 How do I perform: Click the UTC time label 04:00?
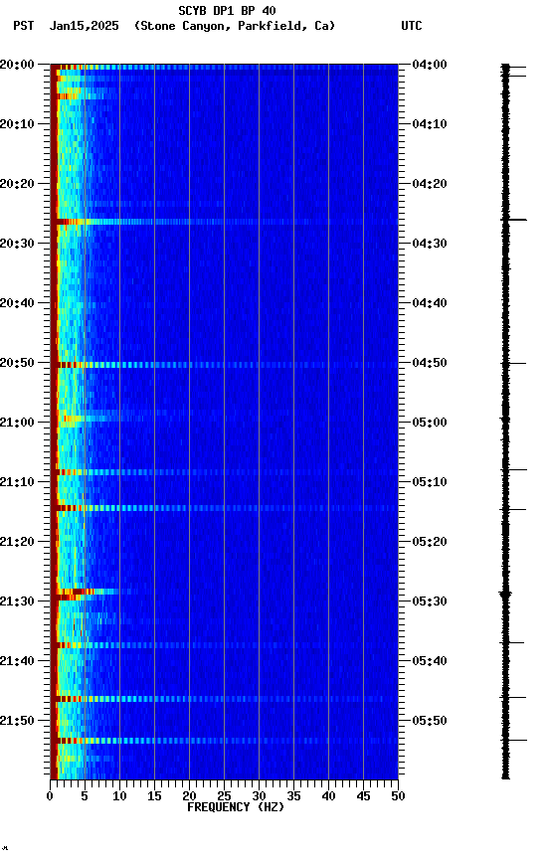[430, 64]
